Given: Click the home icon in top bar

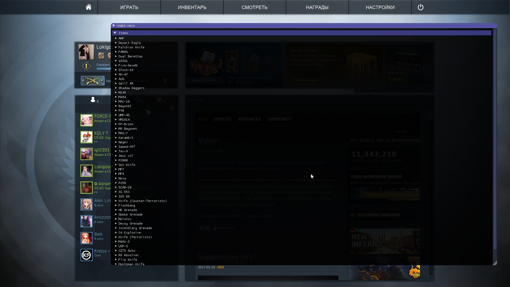Looking at the screenshot, I should tap(88, 7).
